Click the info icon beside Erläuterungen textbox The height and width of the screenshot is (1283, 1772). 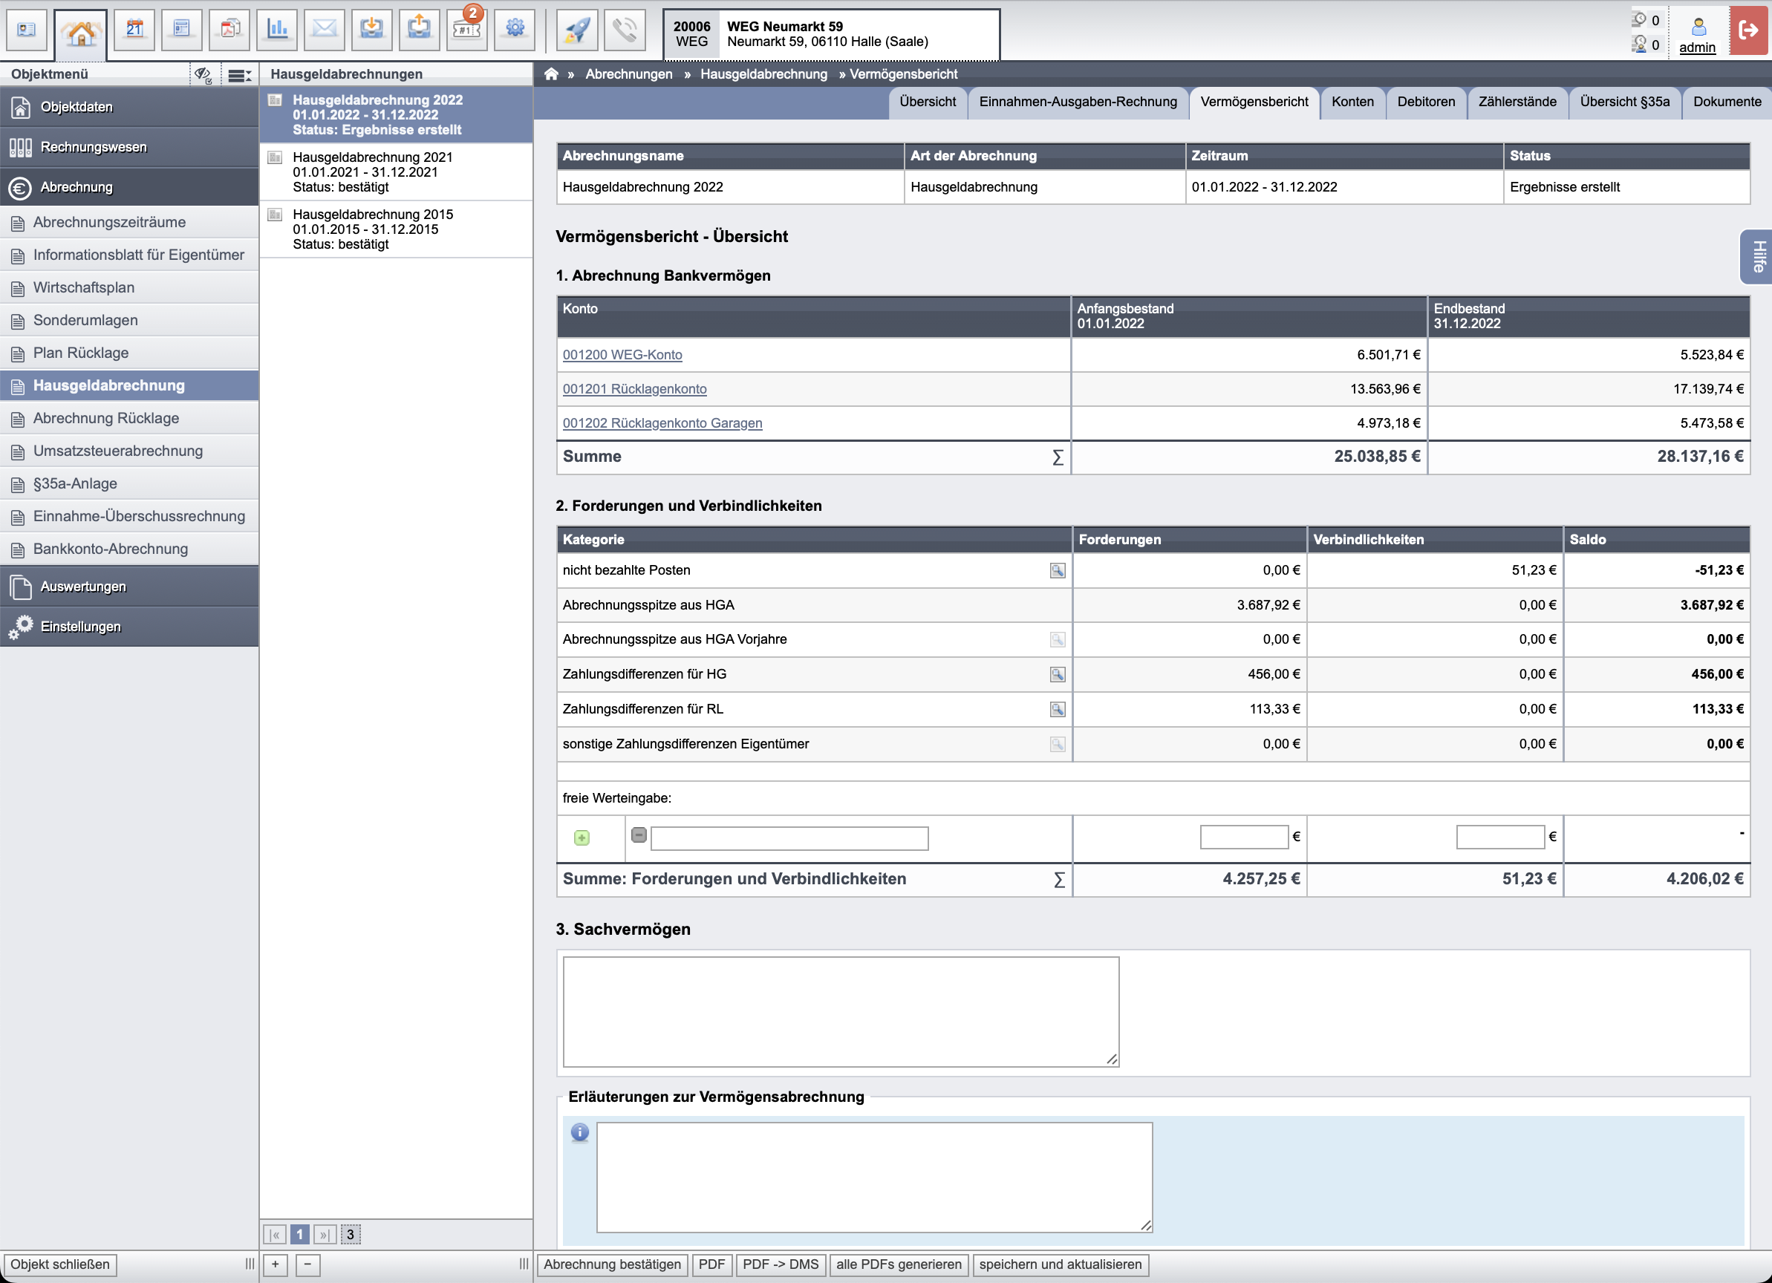pyautogui.click(x=580, y=1132)
